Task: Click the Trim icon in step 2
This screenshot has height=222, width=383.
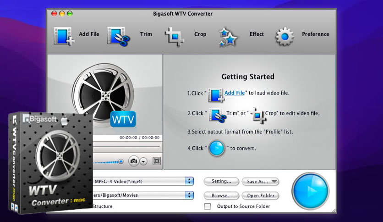Action: pos(217,115)
